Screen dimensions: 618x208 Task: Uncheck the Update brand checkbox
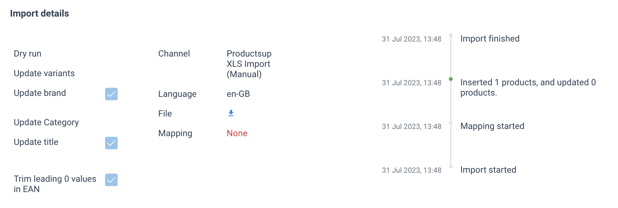111,94
